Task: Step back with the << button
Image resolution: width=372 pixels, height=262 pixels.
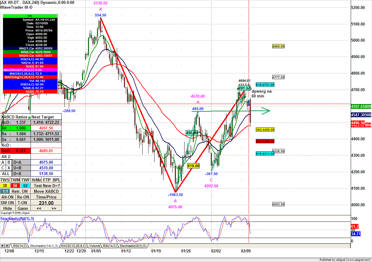Action: (x=39, y=208)
